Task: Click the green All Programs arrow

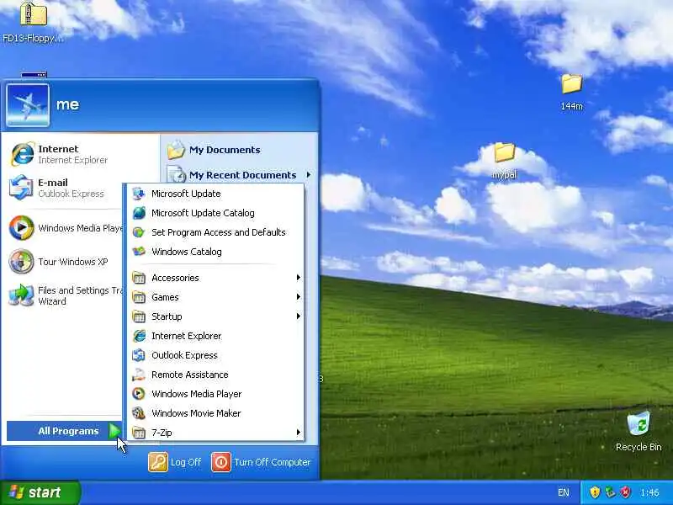Action: pos(115,431)
